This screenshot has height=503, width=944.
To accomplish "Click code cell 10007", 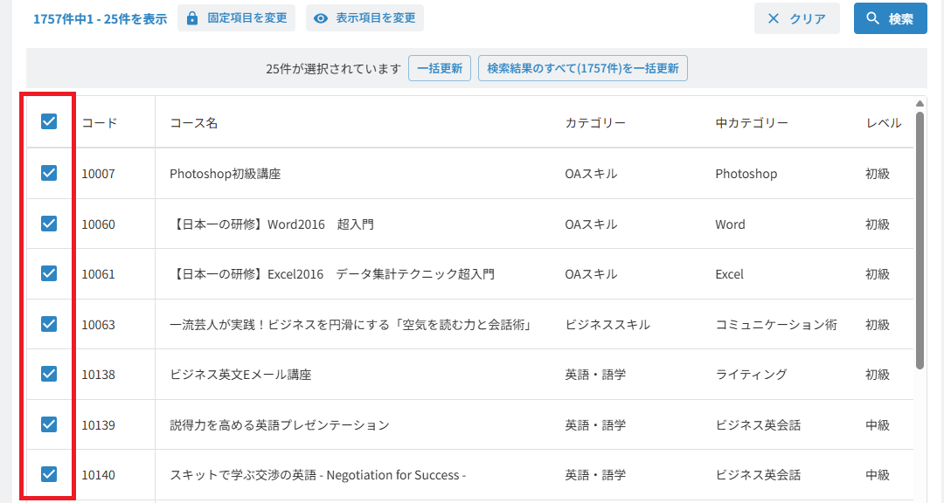I will tap(98, 174).
